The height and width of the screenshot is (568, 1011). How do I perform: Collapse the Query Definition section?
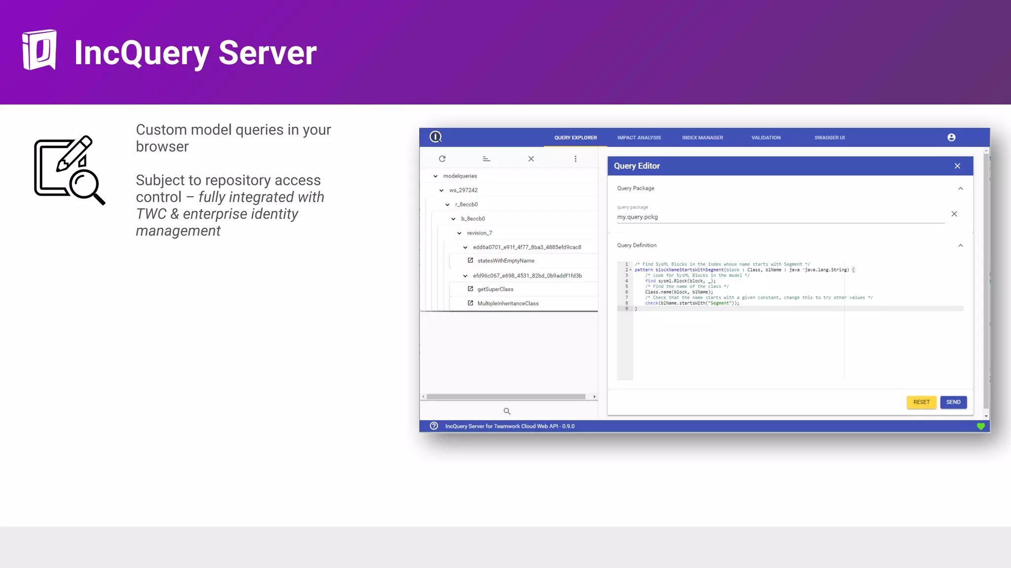pos(961,246)
